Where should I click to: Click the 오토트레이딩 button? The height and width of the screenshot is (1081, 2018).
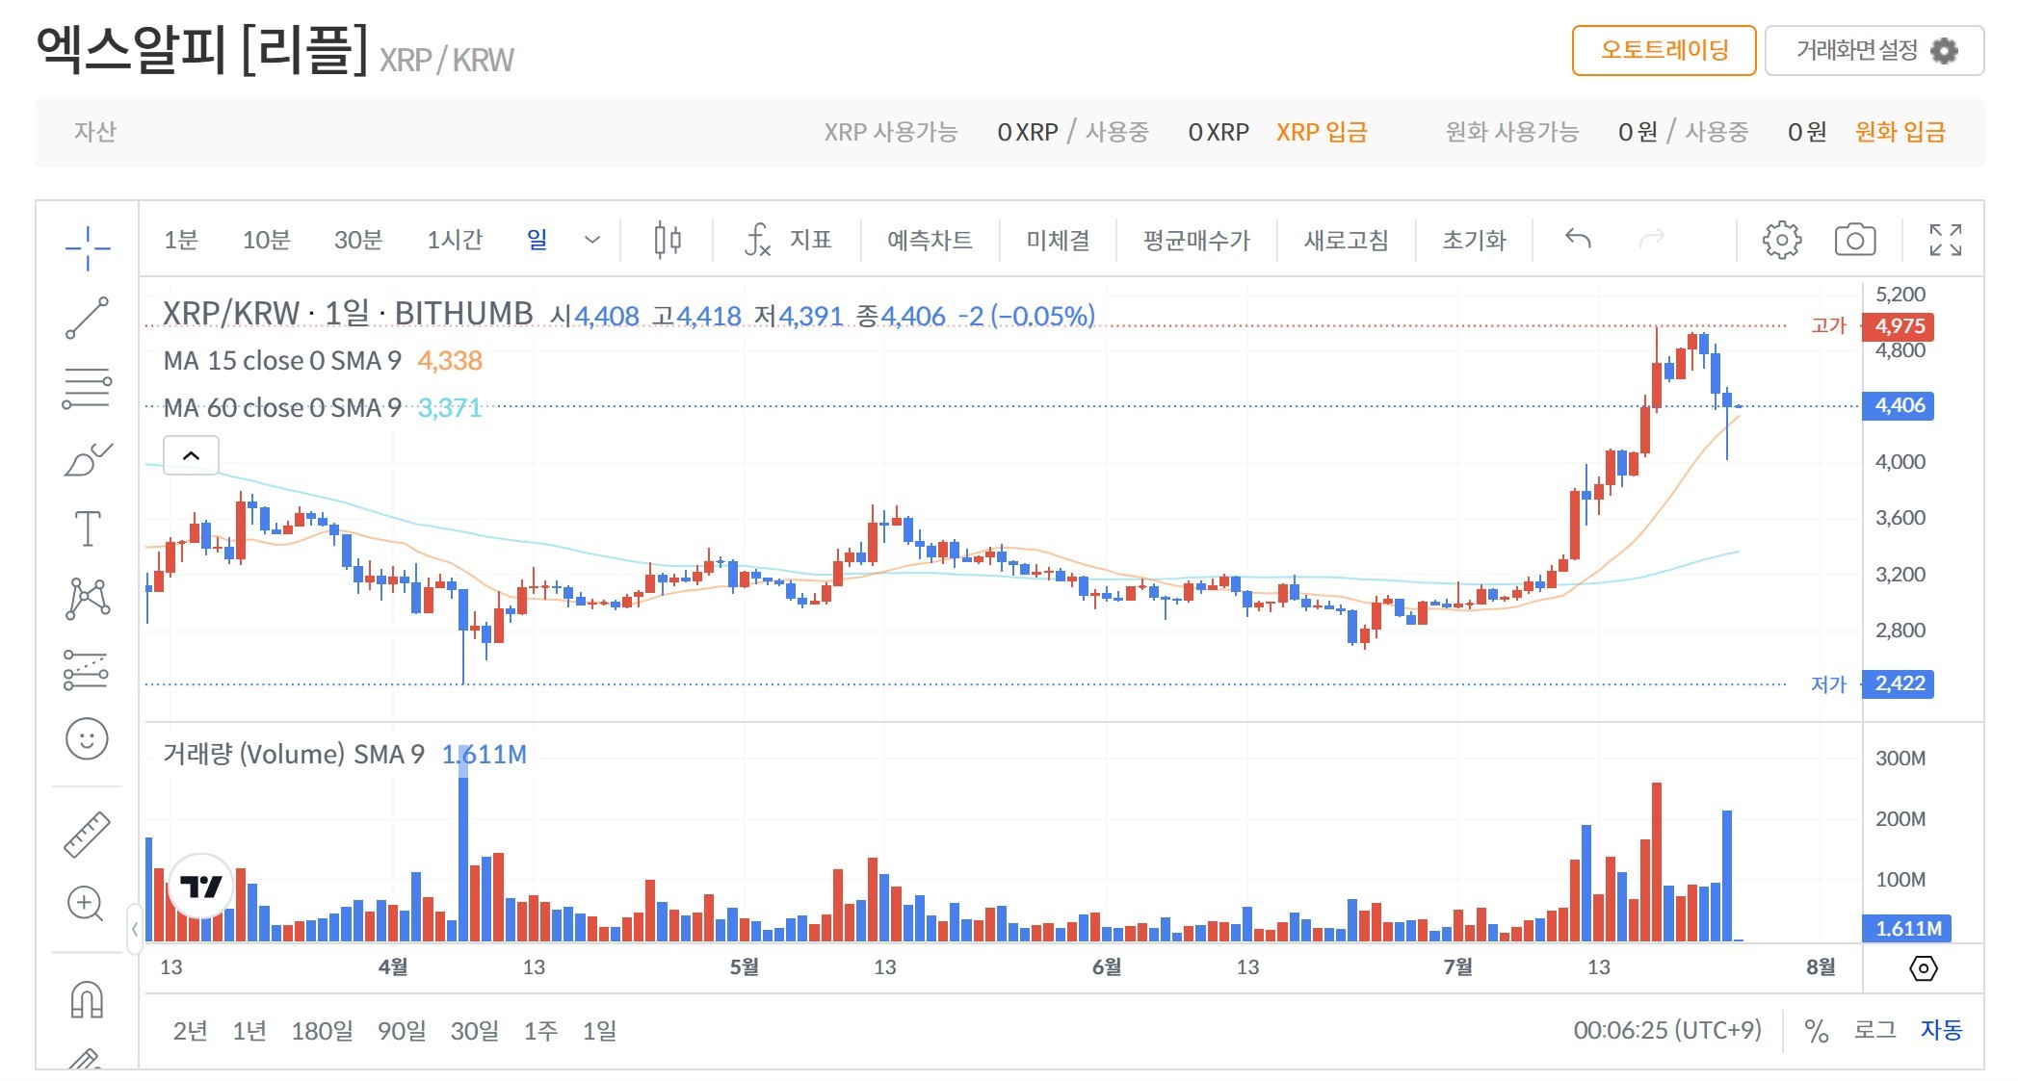click(1664, 50)
